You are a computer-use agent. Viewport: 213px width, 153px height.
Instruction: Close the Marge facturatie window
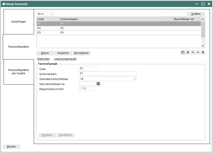[209, 4]
